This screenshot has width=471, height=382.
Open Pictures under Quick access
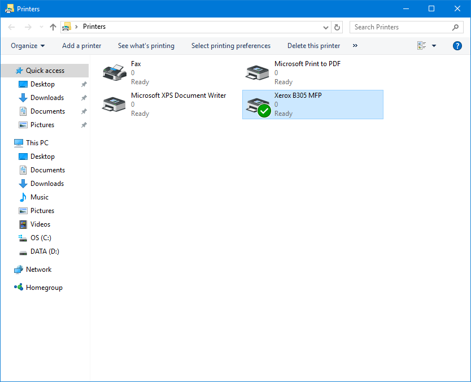(42, 125)
